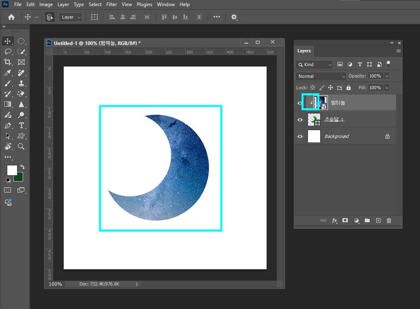Open the Kind filter dropdown
Screen dimensions: 420x309
[x=314, y=64]
